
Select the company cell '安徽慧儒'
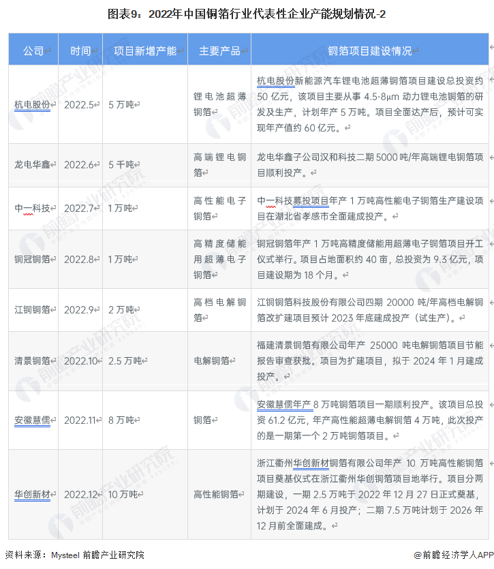(32, 420)
